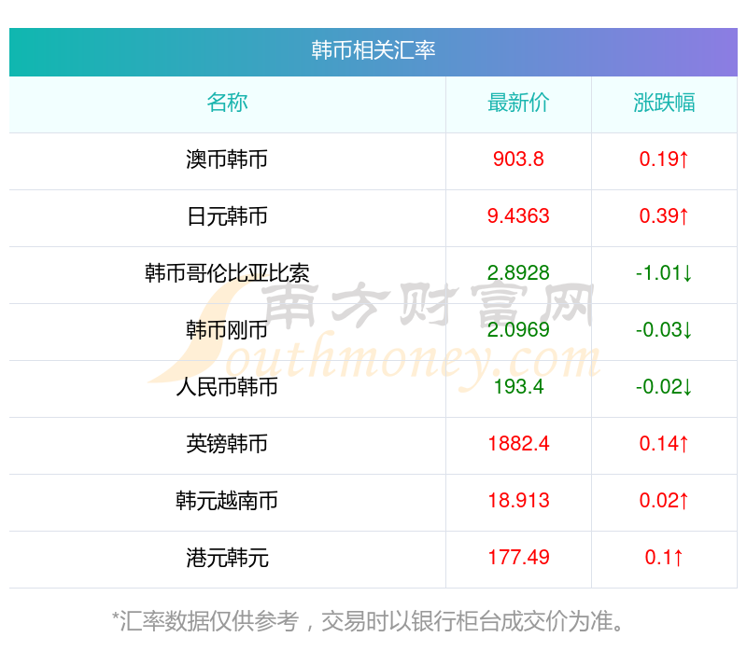747x651 pixels.
Task: Select the 澳币韩币 row name
Action: pos(227,159)
